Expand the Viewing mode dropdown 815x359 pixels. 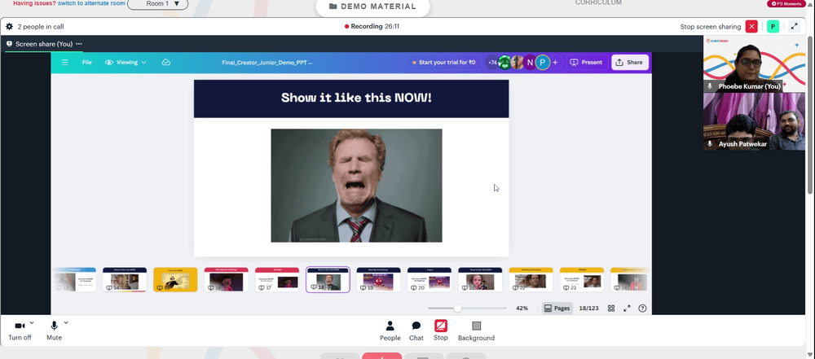126,63
